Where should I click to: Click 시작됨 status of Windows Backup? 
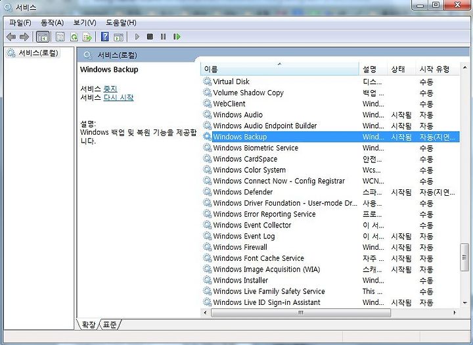click(401, 137)
